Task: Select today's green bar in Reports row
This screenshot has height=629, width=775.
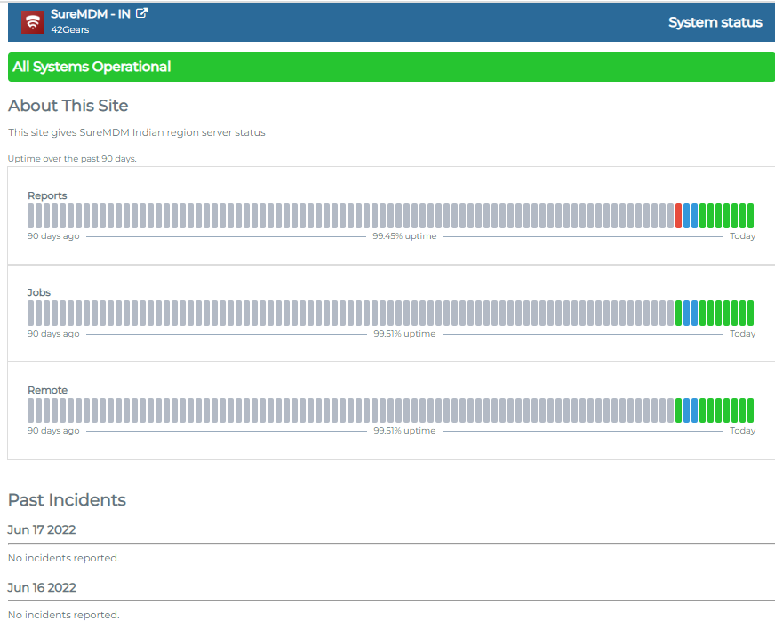Action: (x=750, y=216)
